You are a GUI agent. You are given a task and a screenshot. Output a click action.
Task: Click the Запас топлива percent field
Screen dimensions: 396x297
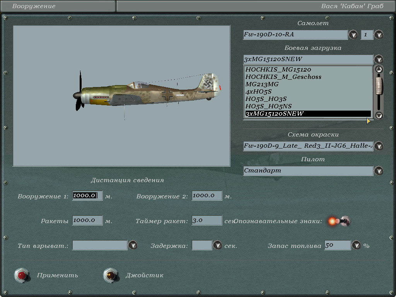(337, 245)
